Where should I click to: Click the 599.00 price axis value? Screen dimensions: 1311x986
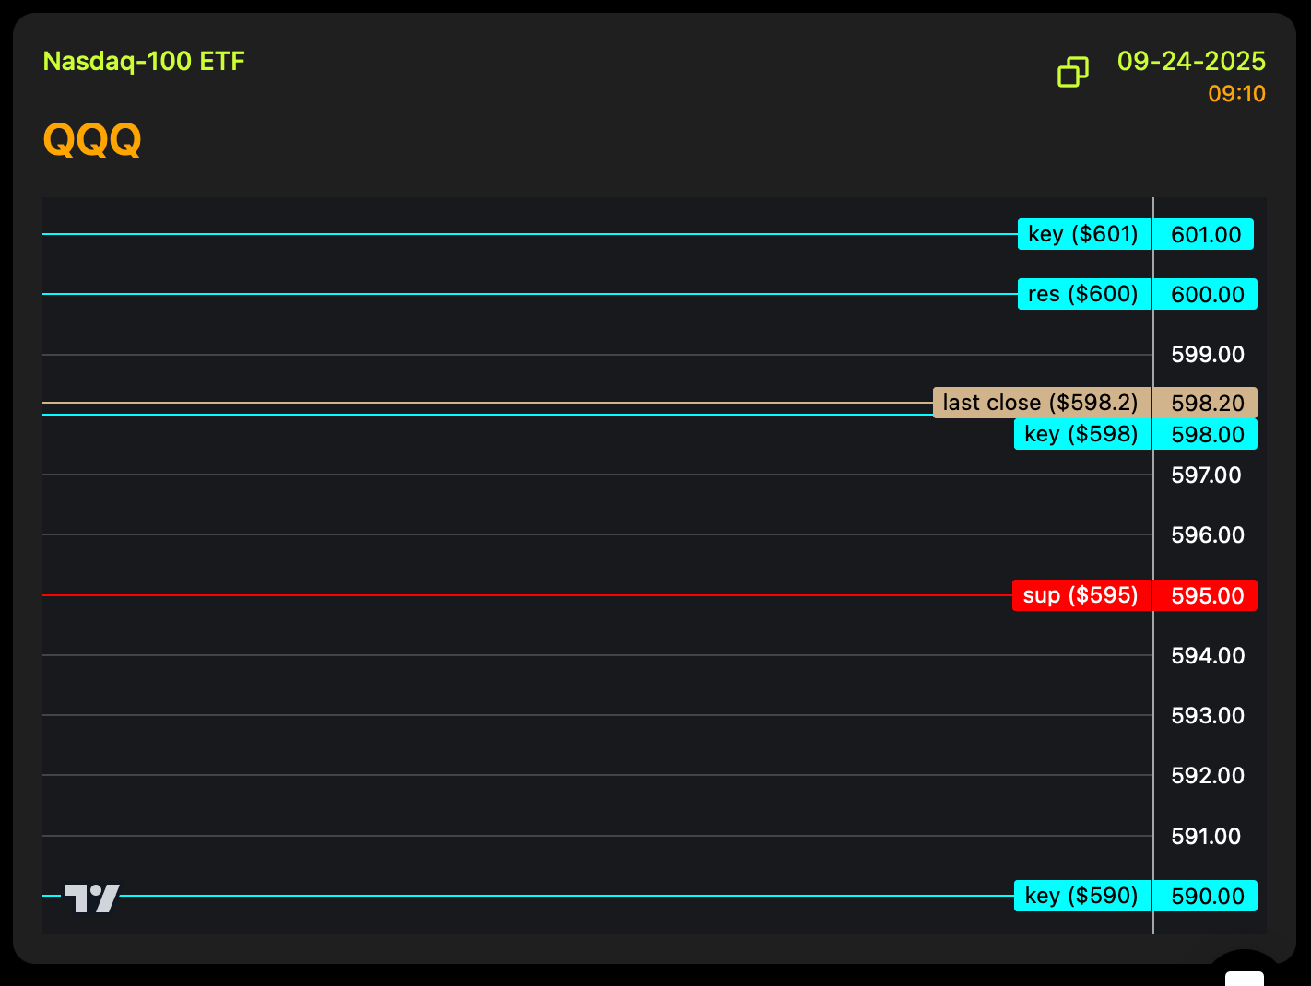(x=1207, y=355)
